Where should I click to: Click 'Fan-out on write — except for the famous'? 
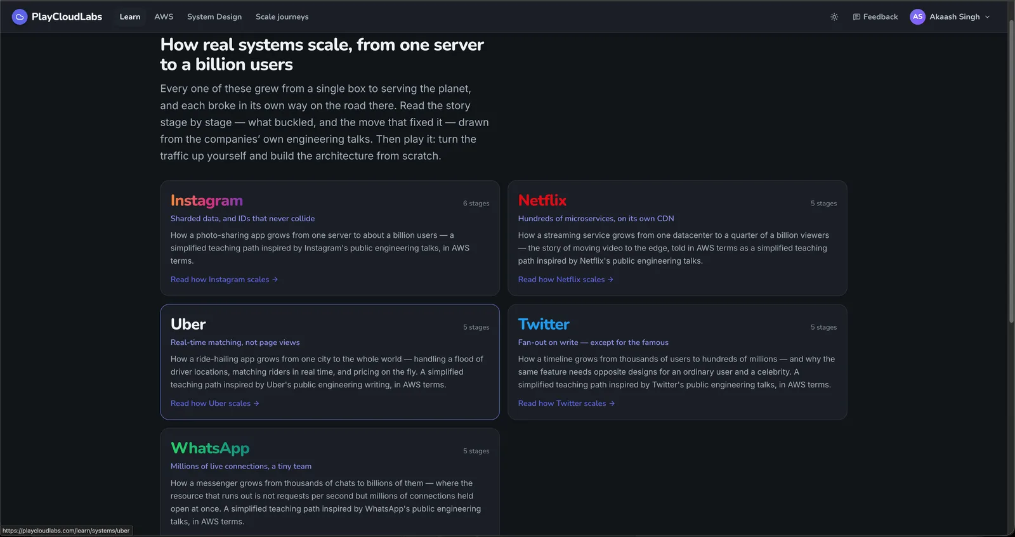pyautogui.click(x=593, y=342)
